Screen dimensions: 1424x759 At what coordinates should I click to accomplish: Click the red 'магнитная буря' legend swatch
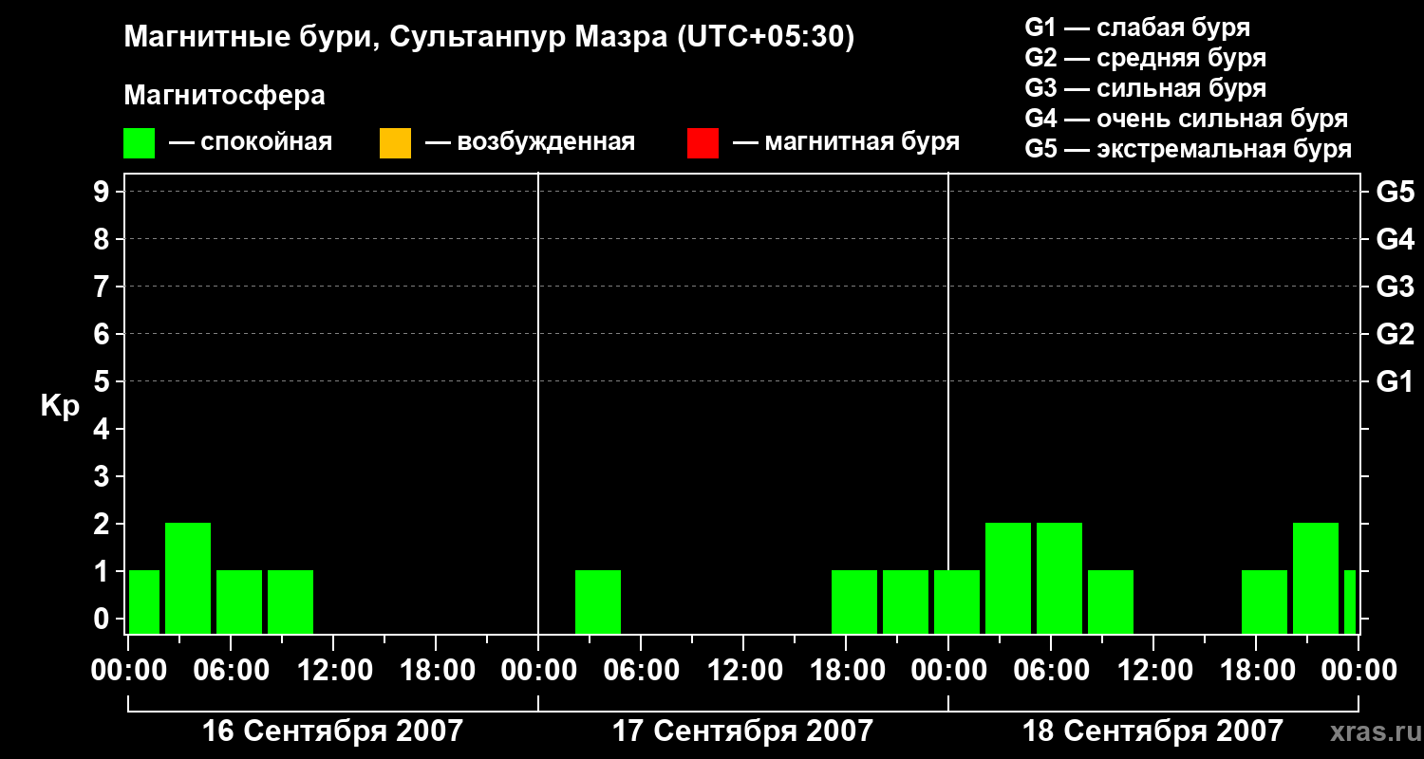click(703, 143)
